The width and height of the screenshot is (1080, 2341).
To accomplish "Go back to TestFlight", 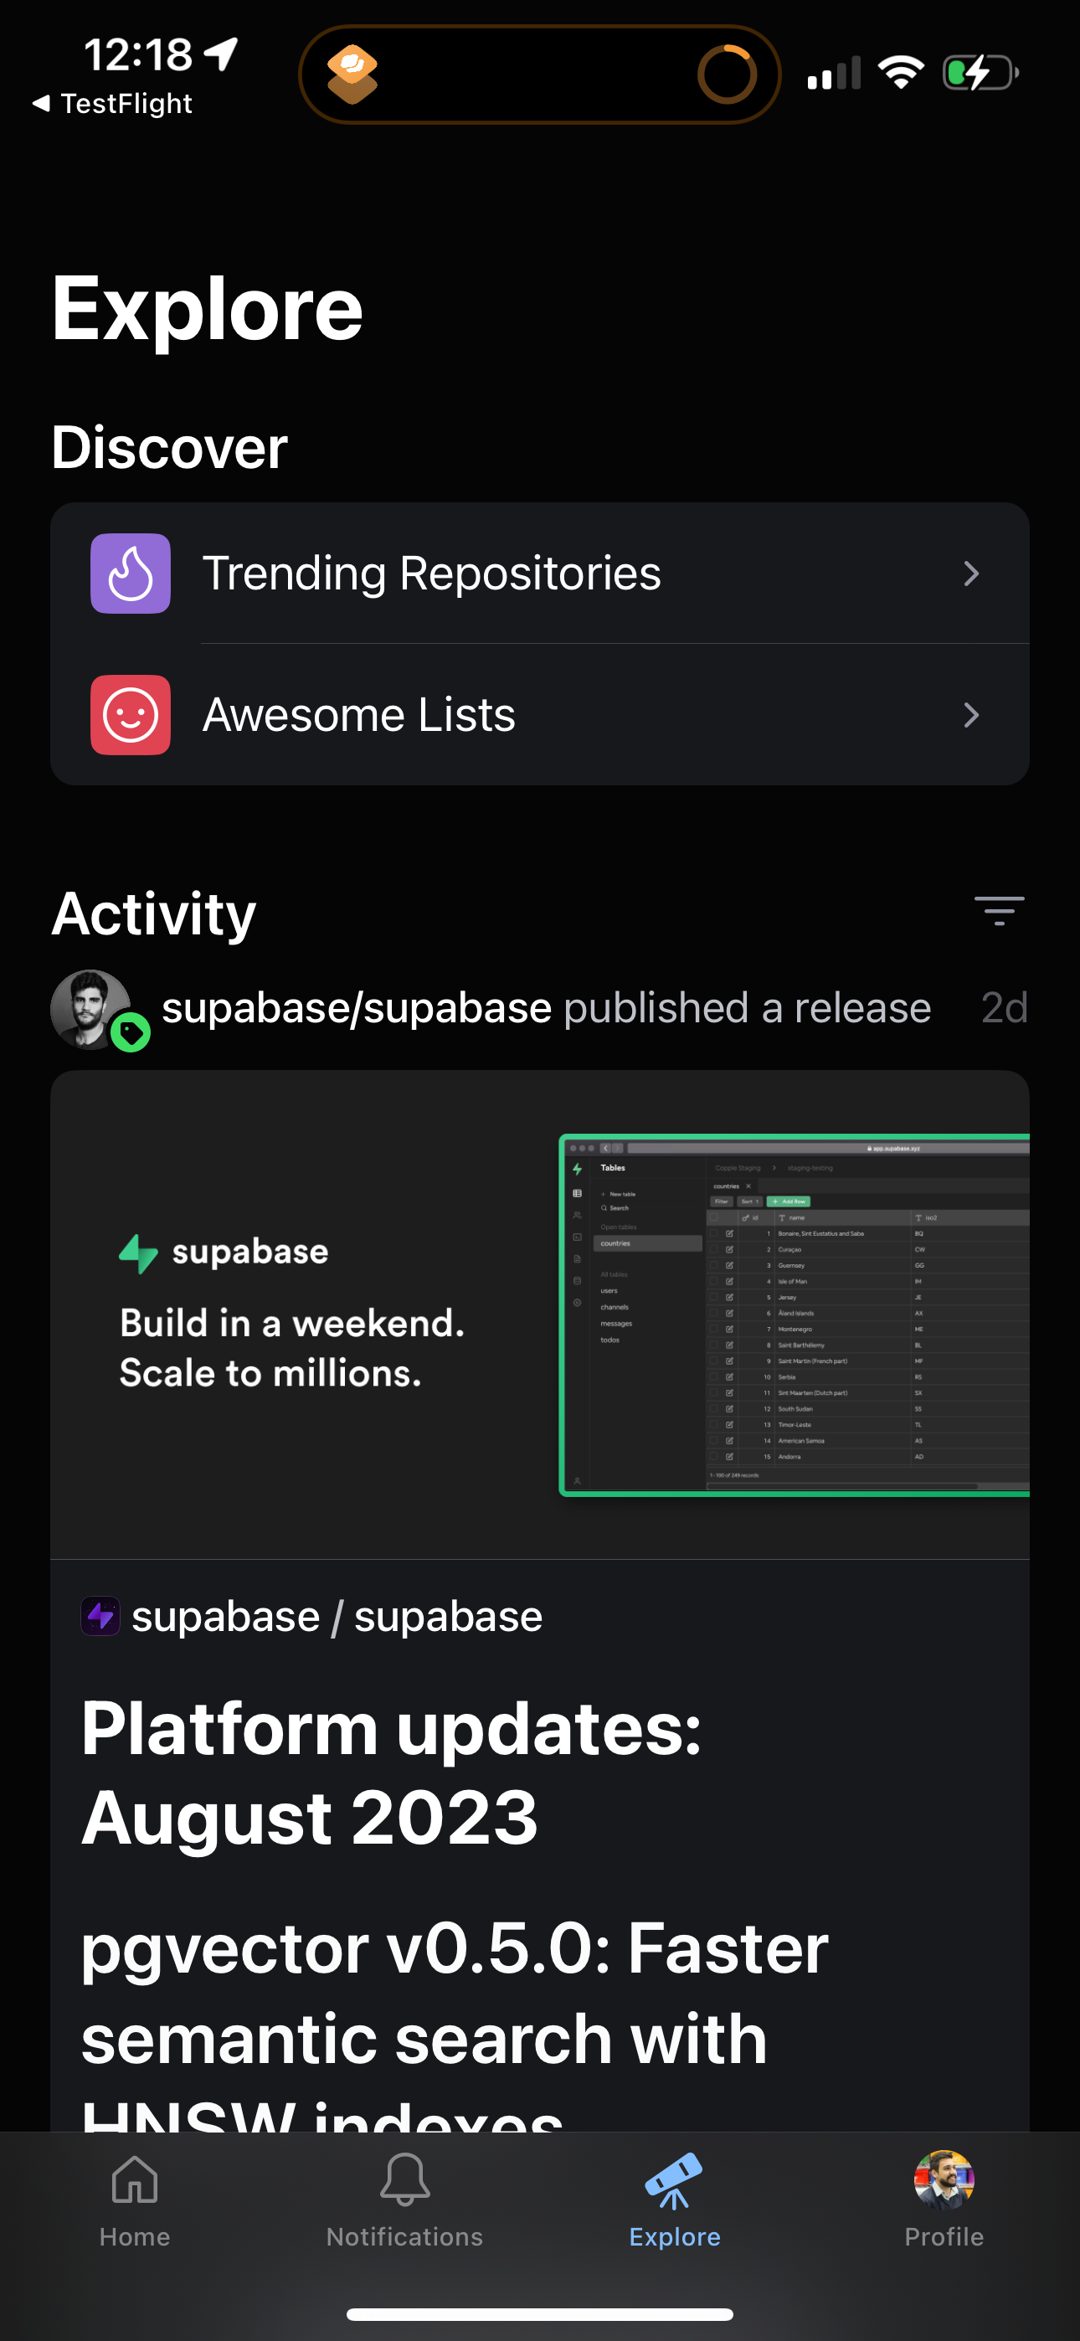I will [x=112, y=104].
